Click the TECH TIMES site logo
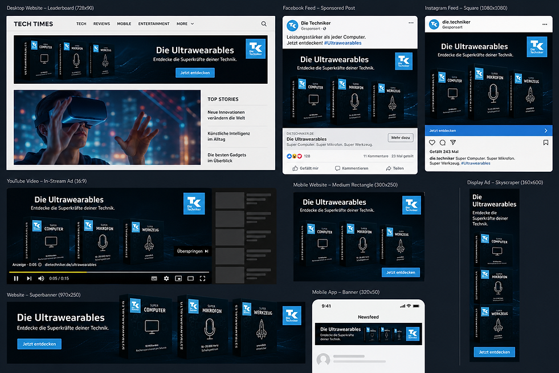 33,24
